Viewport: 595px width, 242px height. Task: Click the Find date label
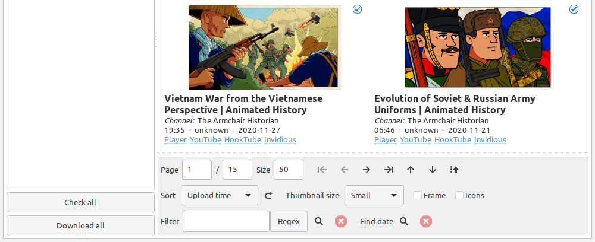[377, 222]
